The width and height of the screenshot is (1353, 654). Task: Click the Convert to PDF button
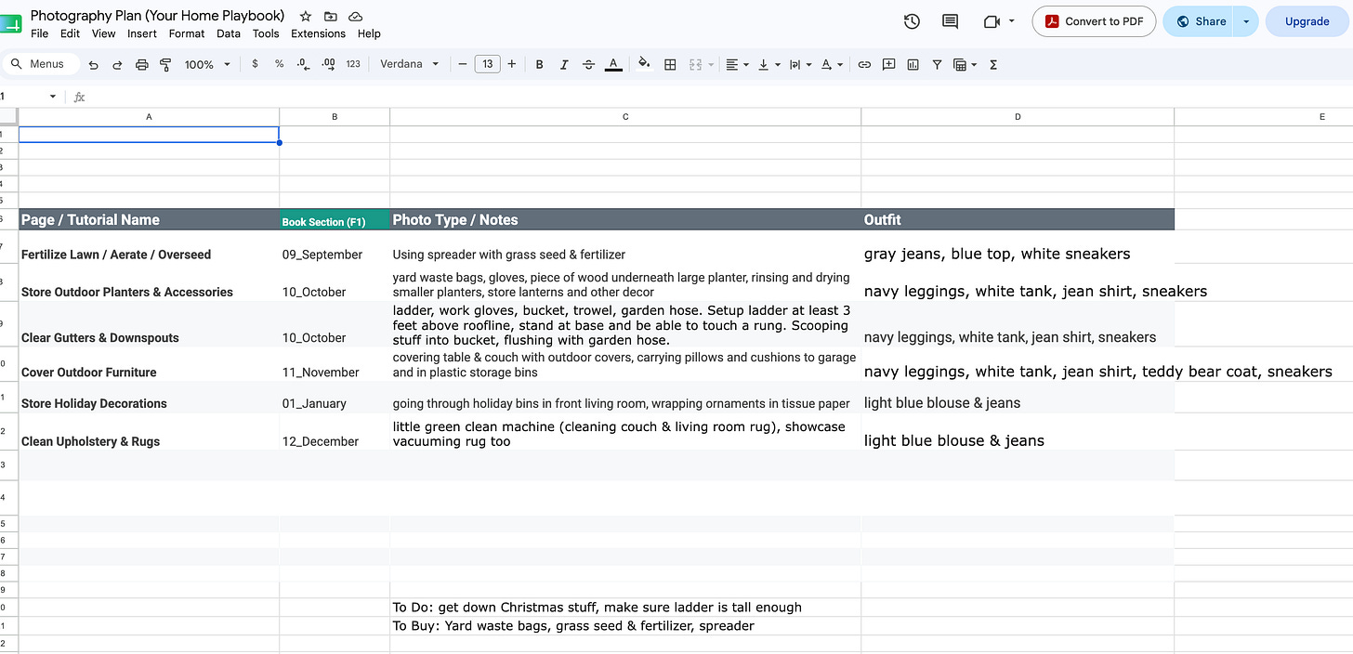click(x=1094, y=21)
